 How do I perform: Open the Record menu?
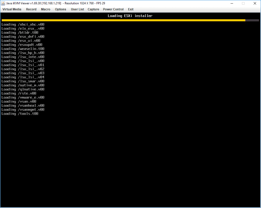point(31,9)
